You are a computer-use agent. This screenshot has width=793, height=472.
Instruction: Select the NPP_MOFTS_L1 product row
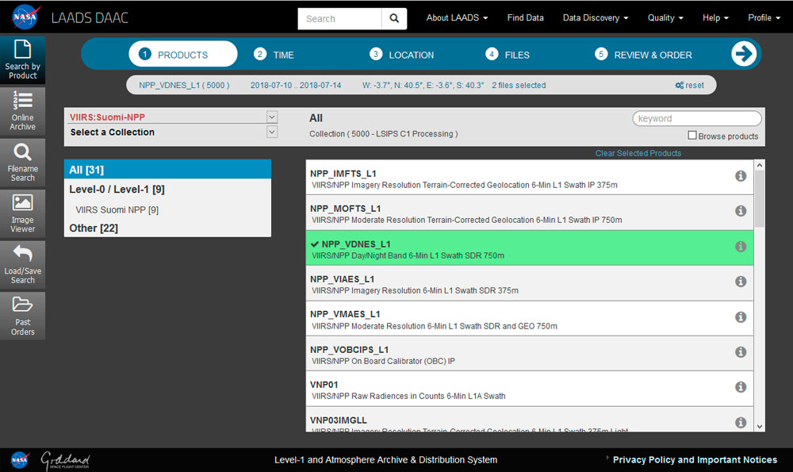pyautogui.click(x=530, y=213)
